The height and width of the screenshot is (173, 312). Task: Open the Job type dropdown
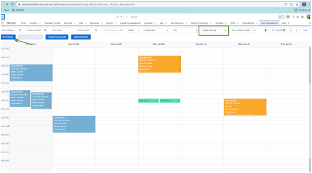pos(185,30)
